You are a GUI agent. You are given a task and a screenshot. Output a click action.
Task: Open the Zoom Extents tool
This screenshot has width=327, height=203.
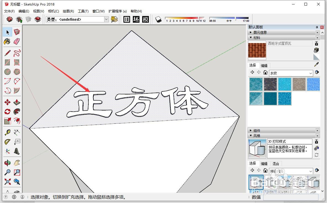click(7, 182)
